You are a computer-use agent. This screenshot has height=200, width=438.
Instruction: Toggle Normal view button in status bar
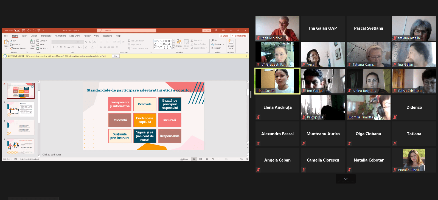[x=194, y=159]
